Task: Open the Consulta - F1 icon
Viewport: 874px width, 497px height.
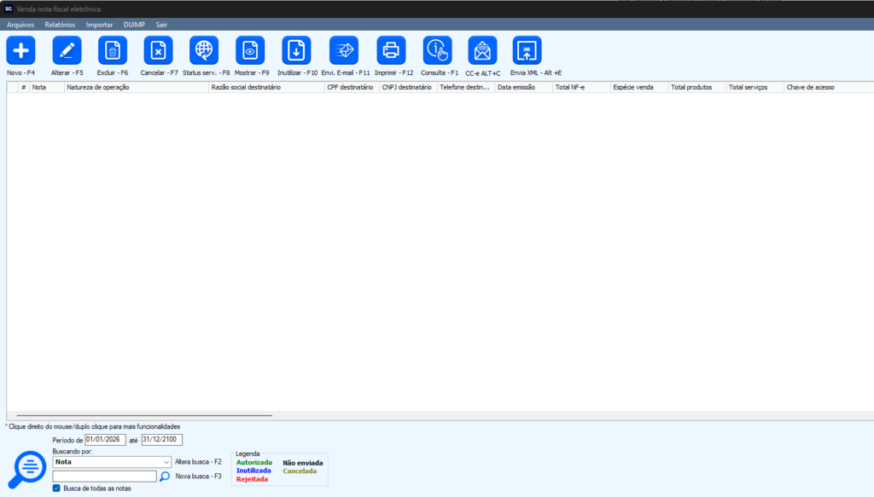Action: pyautogui.click(x=438, y=50)
